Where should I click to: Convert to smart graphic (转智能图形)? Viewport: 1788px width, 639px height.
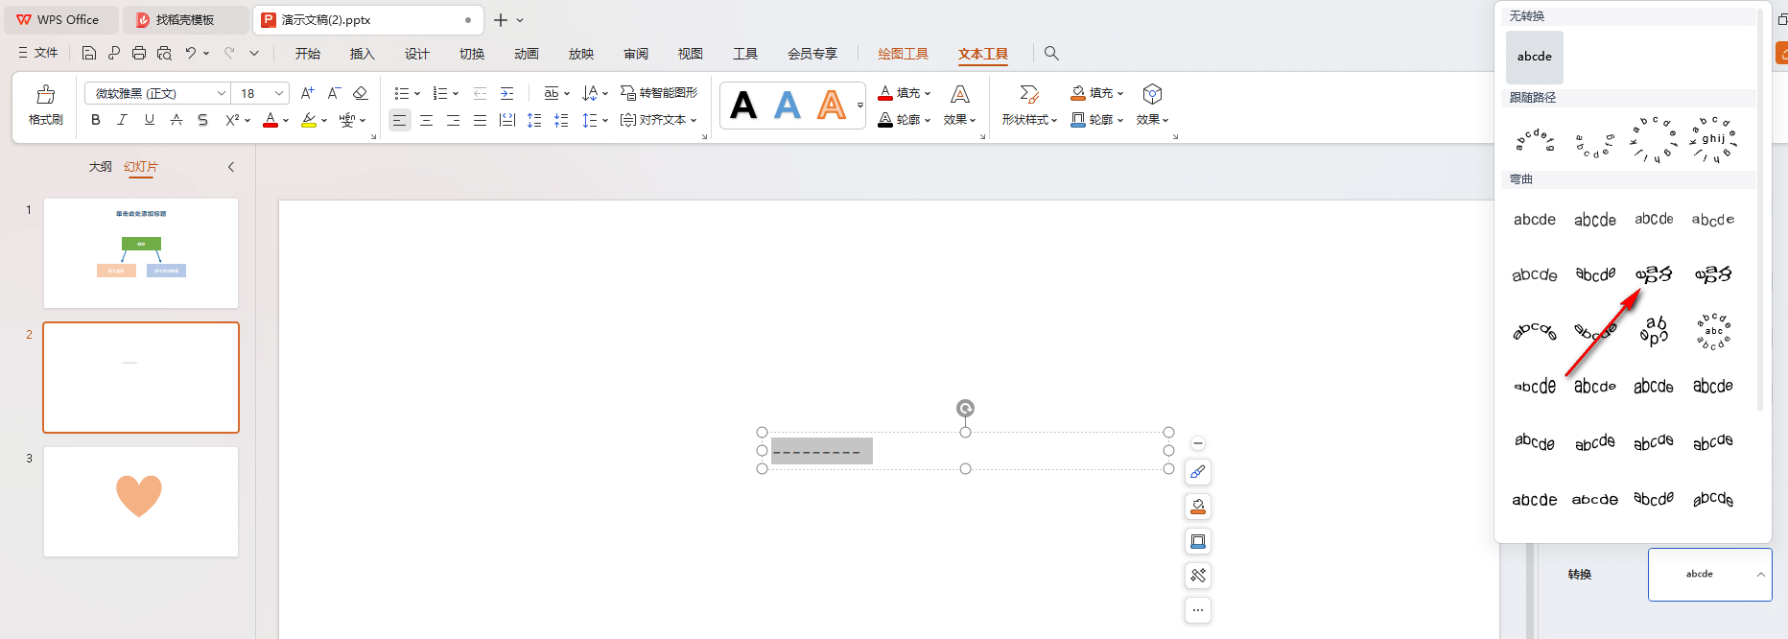click(659, 93)
